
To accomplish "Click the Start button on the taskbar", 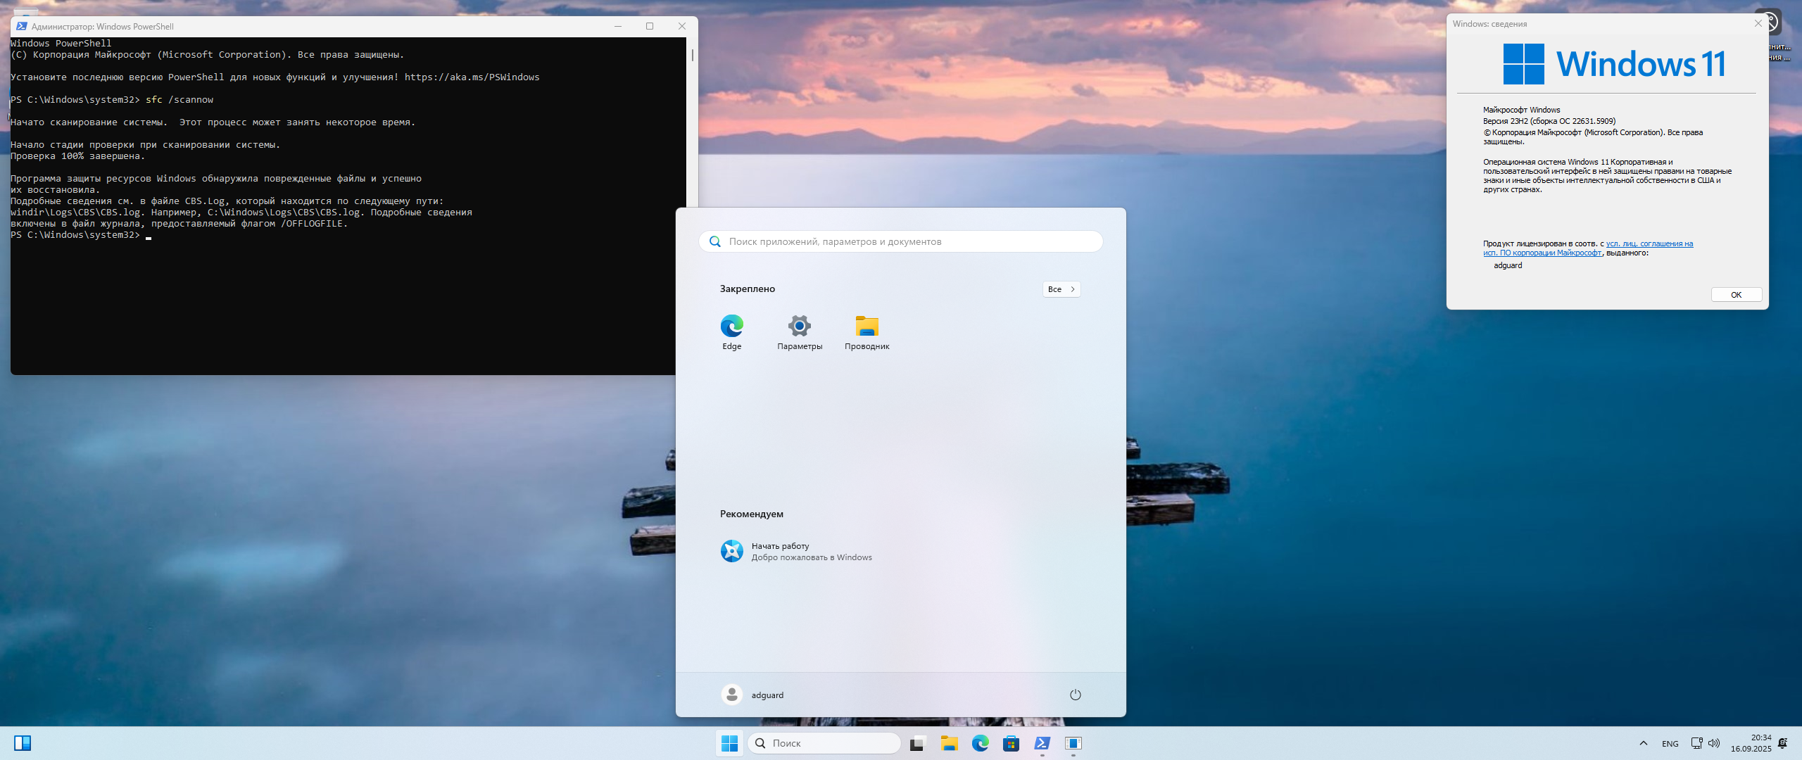I will click(729, 743).
